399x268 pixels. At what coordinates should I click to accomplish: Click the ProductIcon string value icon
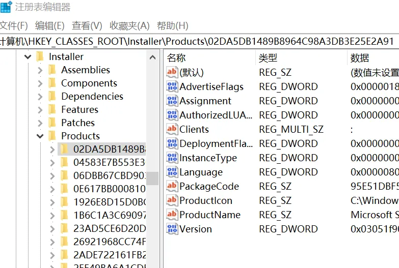(x=172, y=200)
